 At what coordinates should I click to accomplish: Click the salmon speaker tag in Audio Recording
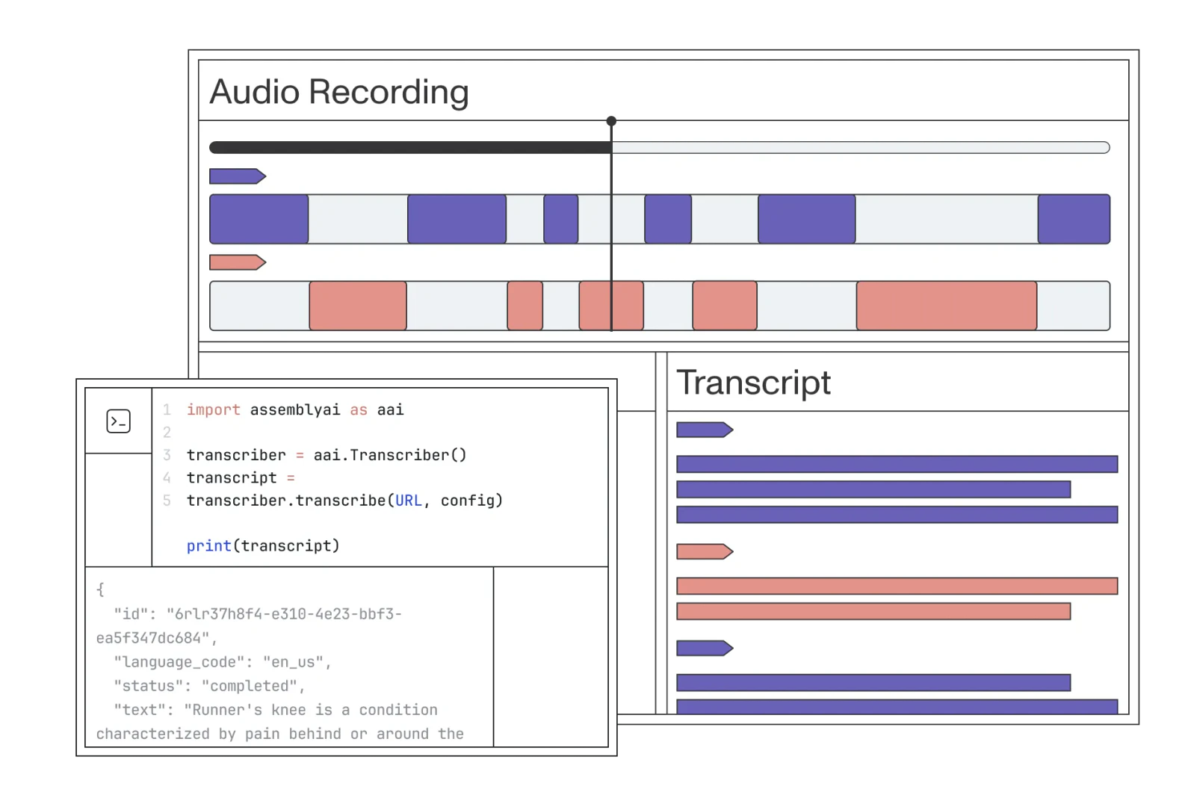coord(237,262)
